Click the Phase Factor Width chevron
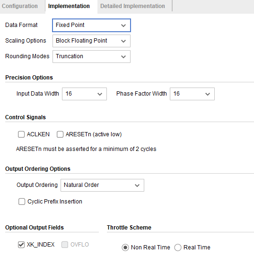This screenshot has height=265, width=254. pos(208,94)
